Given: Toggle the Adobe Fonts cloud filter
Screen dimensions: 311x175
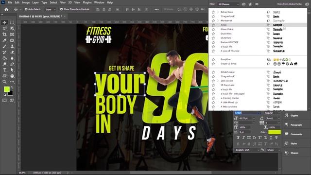Looking at the screenshot, I should (x=243, y=4).
